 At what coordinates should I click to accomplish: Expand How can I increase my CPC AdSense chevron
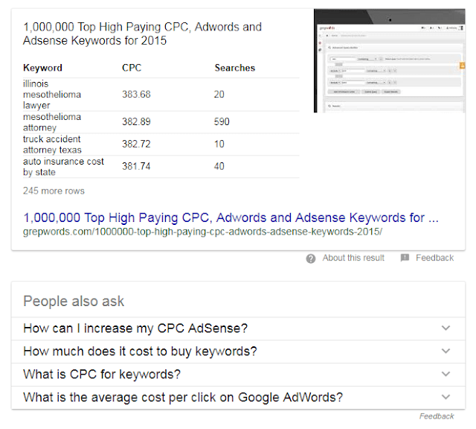pyautogui.click(x=446, y=328)
